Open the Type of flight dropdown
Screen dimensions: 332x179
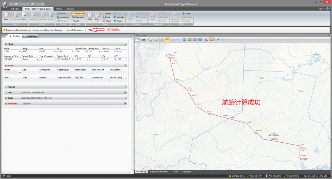tap(37, 59)
